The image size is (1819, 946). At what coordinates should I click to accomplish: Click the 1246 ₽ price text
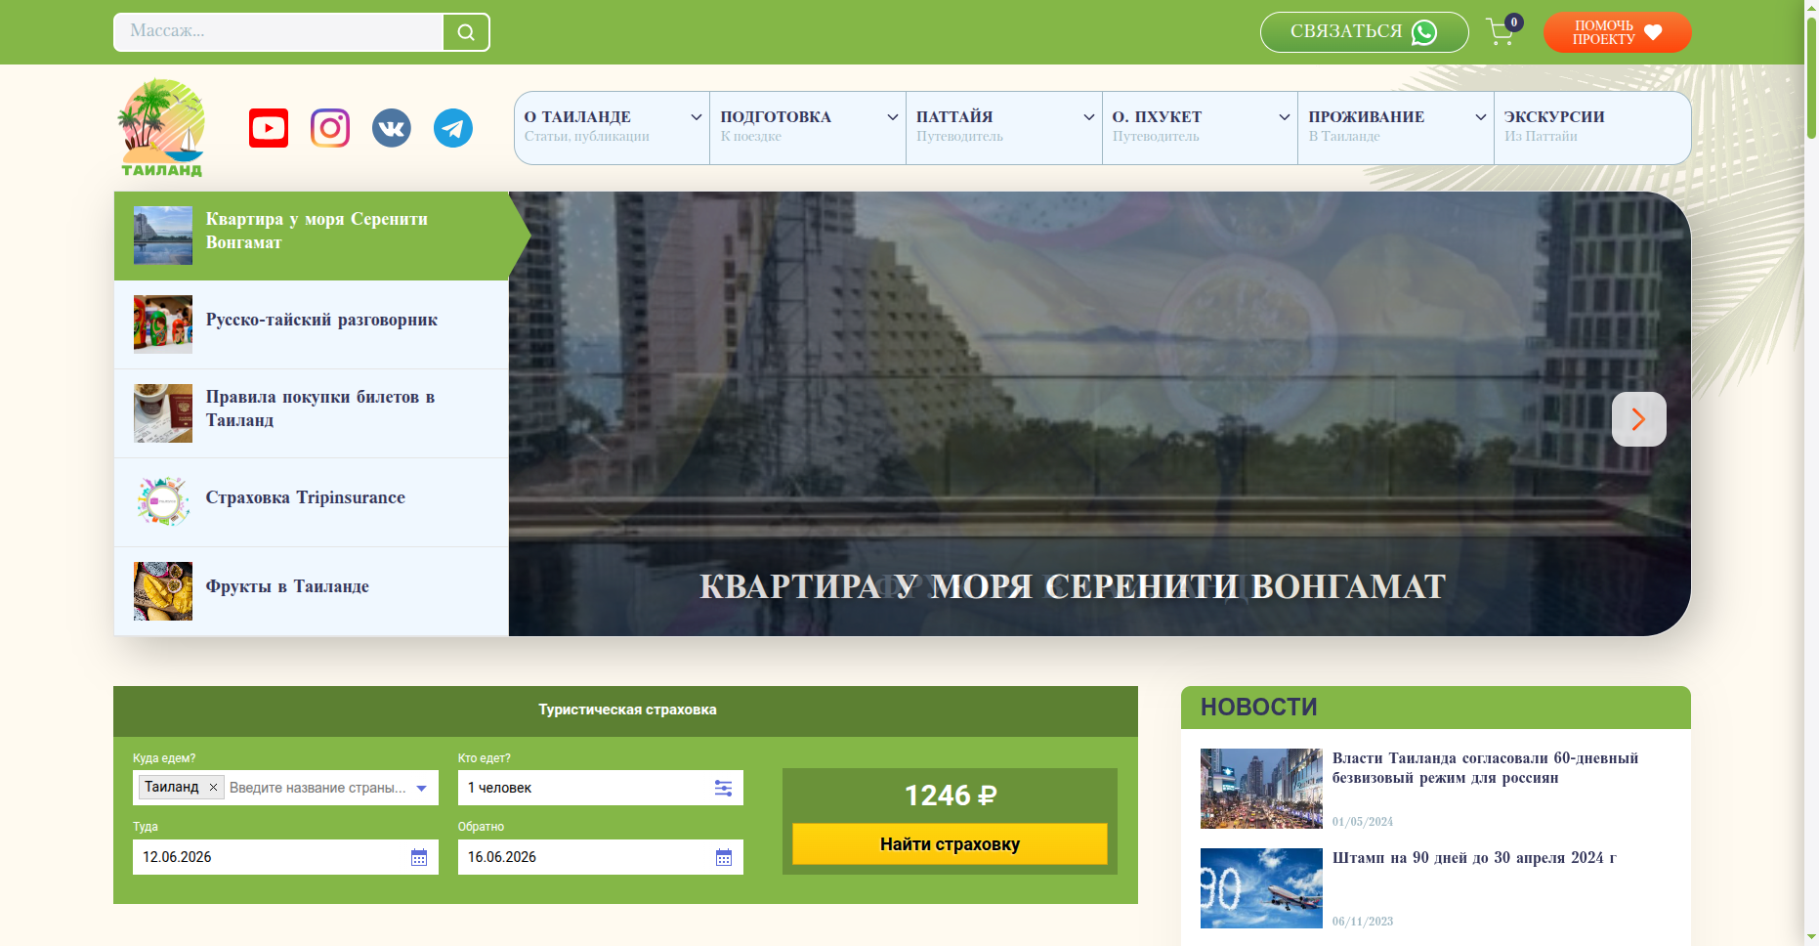click(x=950, y=795)
